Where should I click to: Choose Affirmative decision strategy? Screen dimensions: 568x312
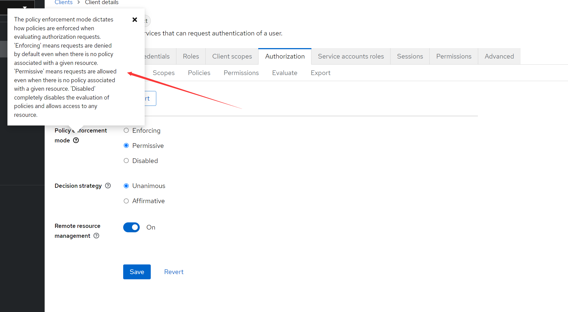click(126, 201)
